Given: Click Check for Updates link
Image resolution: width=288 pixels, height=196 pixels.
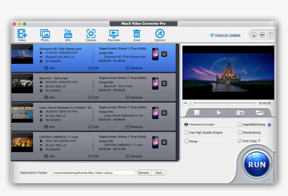Looking at the screenshot, I should click(227, 35).
